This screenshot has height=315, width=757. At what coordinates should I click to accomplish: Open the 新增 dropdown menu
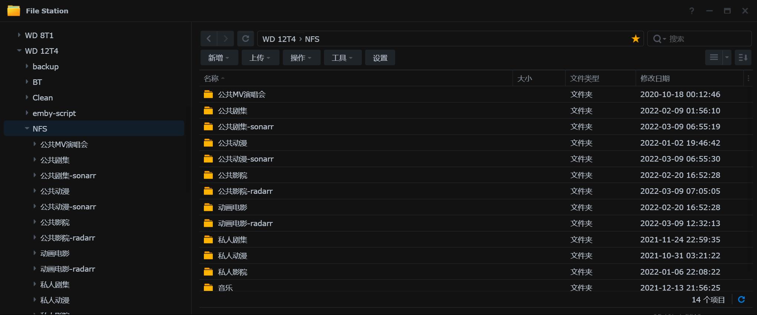(x=219, y=57)
